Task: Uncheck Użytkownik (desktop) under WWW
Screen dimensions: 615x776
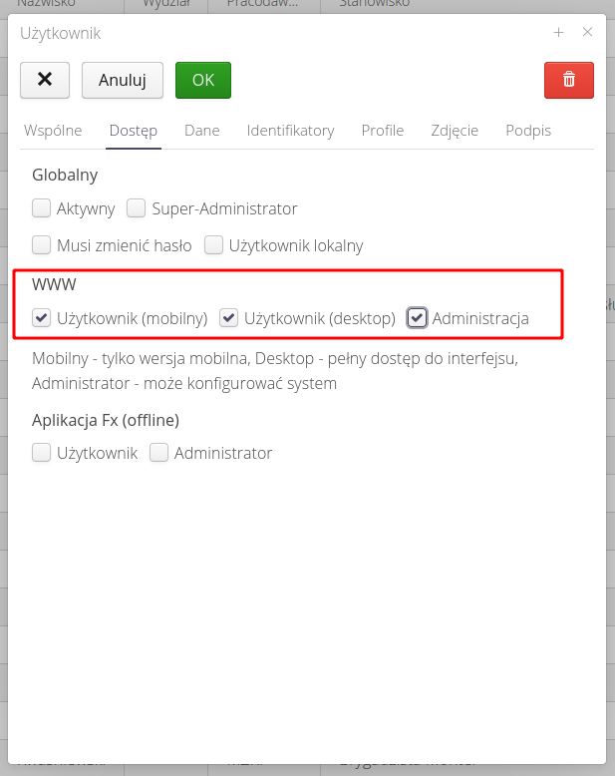Action: [x=229, y=319]
